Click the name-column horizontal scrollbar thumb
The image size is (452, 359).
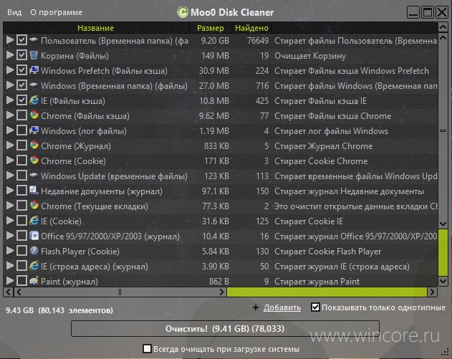120,292
